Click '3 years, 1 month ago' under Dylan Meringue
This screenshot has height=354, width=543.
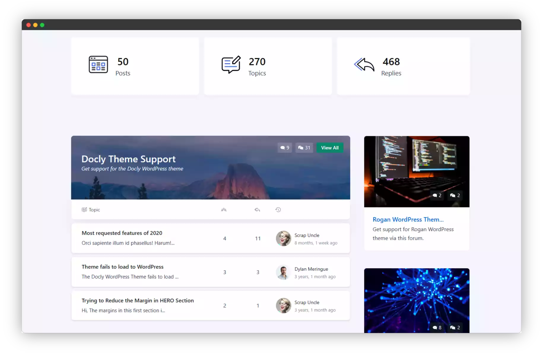(315, 277)
